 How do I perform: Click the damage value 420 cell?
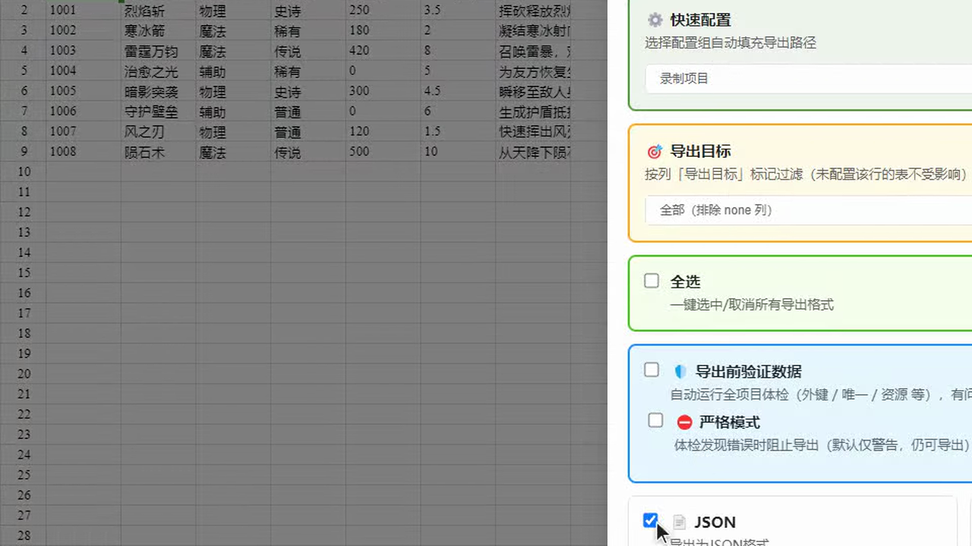pyautogui.click(x=383, y=51)
